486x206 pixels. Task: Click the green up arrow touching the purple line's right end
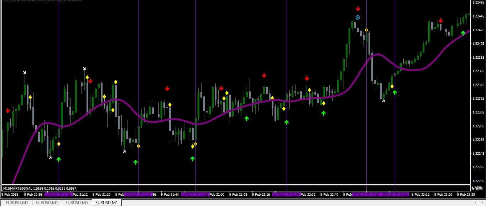click(463, 33)
